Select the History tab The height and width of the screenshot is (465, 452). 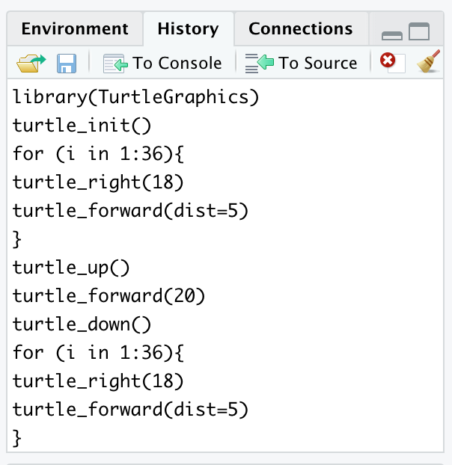(x=188, y=29)
